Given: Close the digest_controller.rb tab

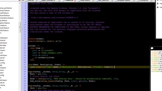Looking at the screenshot, I should (59, 1).
